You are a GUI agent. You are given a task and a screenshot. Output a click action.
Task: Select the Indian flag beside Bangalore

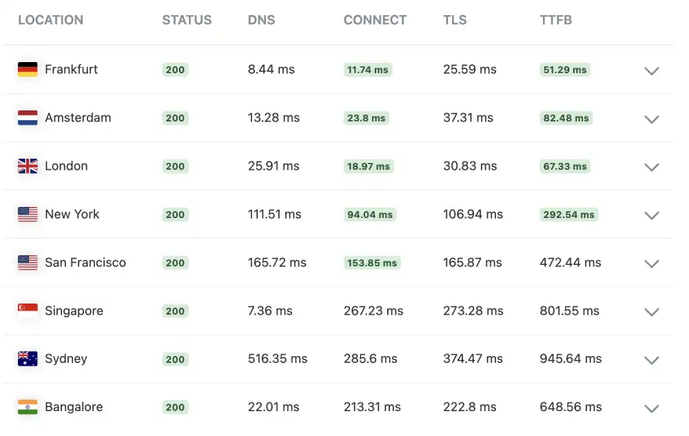pyautogui.click(x=26, y=407)
